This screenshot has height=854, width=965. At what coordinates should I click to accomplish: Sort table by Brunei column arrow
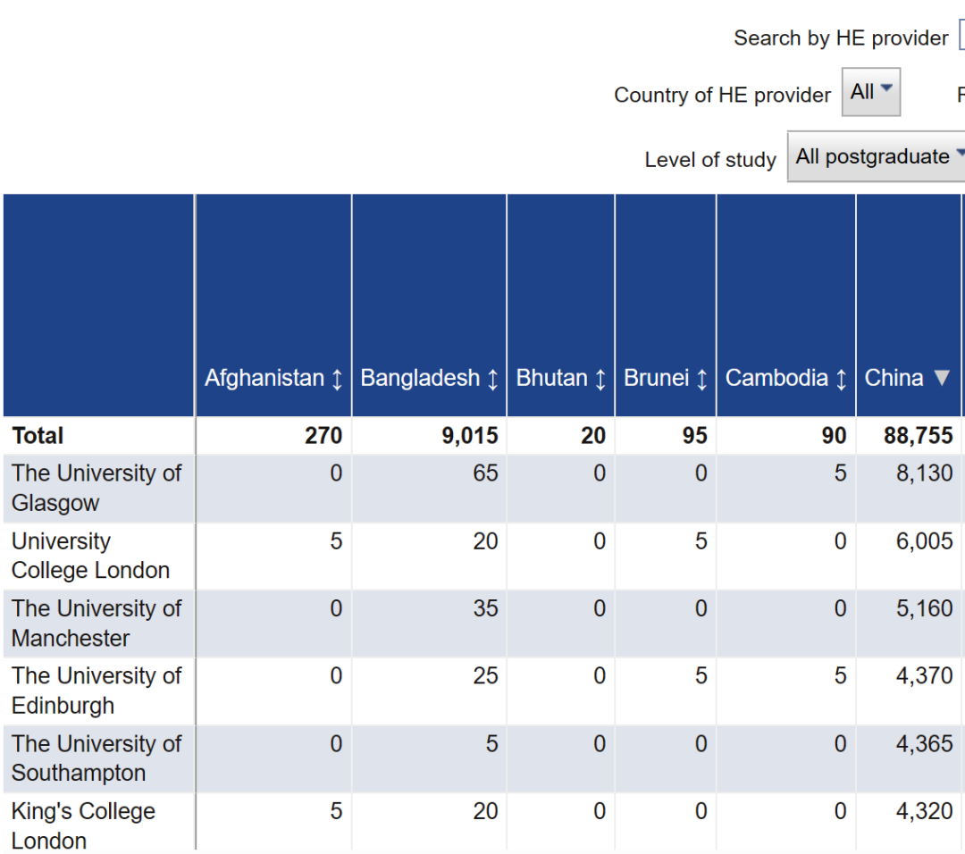701,379
